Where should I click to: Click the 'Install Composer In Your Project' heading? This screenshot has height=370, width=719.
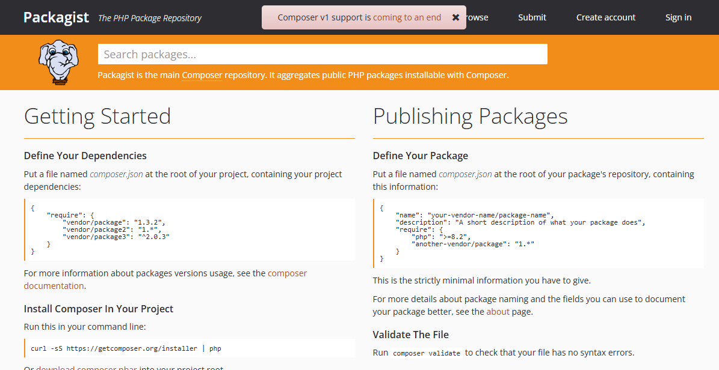99,309
